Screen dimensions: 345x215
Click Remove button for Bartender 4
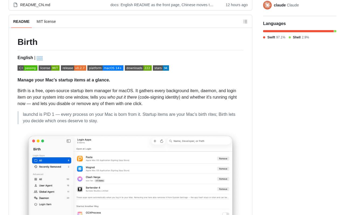[223, 189]
